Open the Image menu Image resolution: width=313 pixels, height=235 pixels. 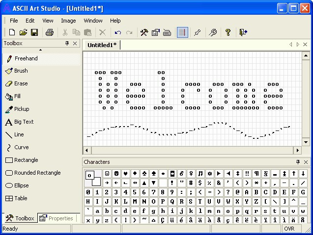(x=68, y=21)
